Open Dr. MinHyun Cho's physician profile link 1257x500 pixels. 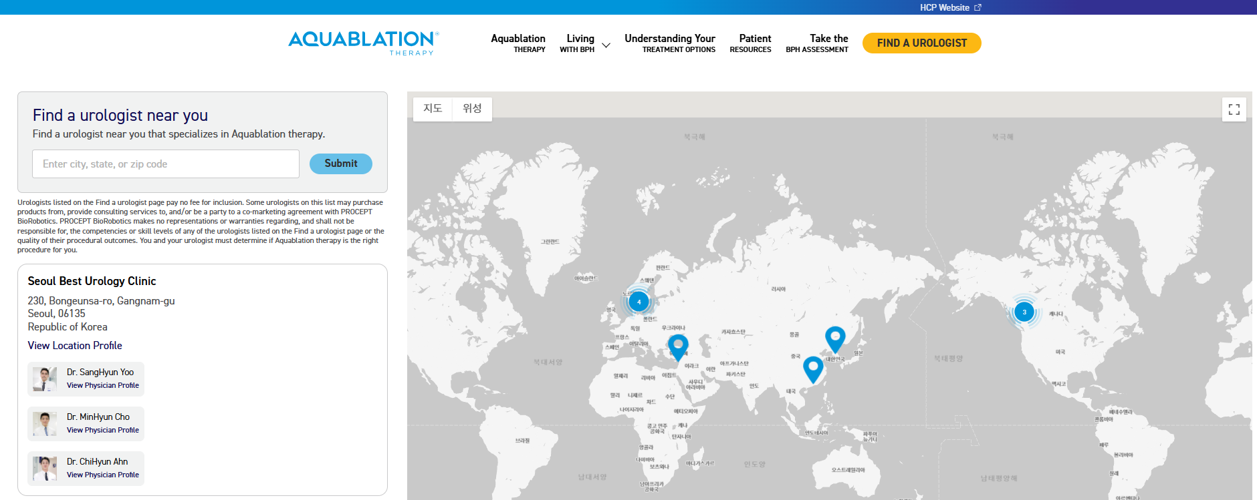coord(103,430)
